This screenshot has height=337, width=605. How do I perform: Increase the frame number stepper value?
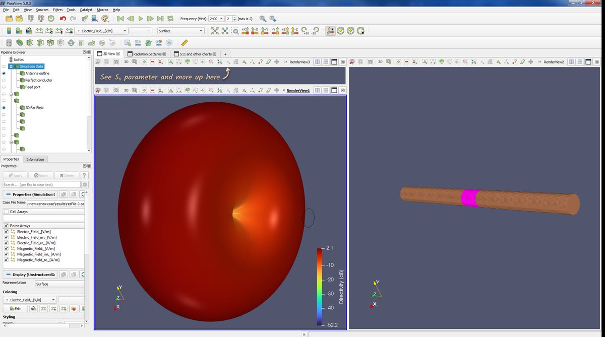(x=235, y=17)
